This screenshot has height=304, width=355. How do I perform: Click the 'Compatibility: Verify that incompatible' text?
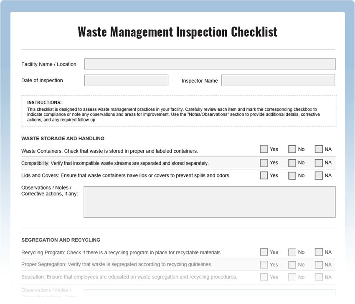(x=60, y=163)
